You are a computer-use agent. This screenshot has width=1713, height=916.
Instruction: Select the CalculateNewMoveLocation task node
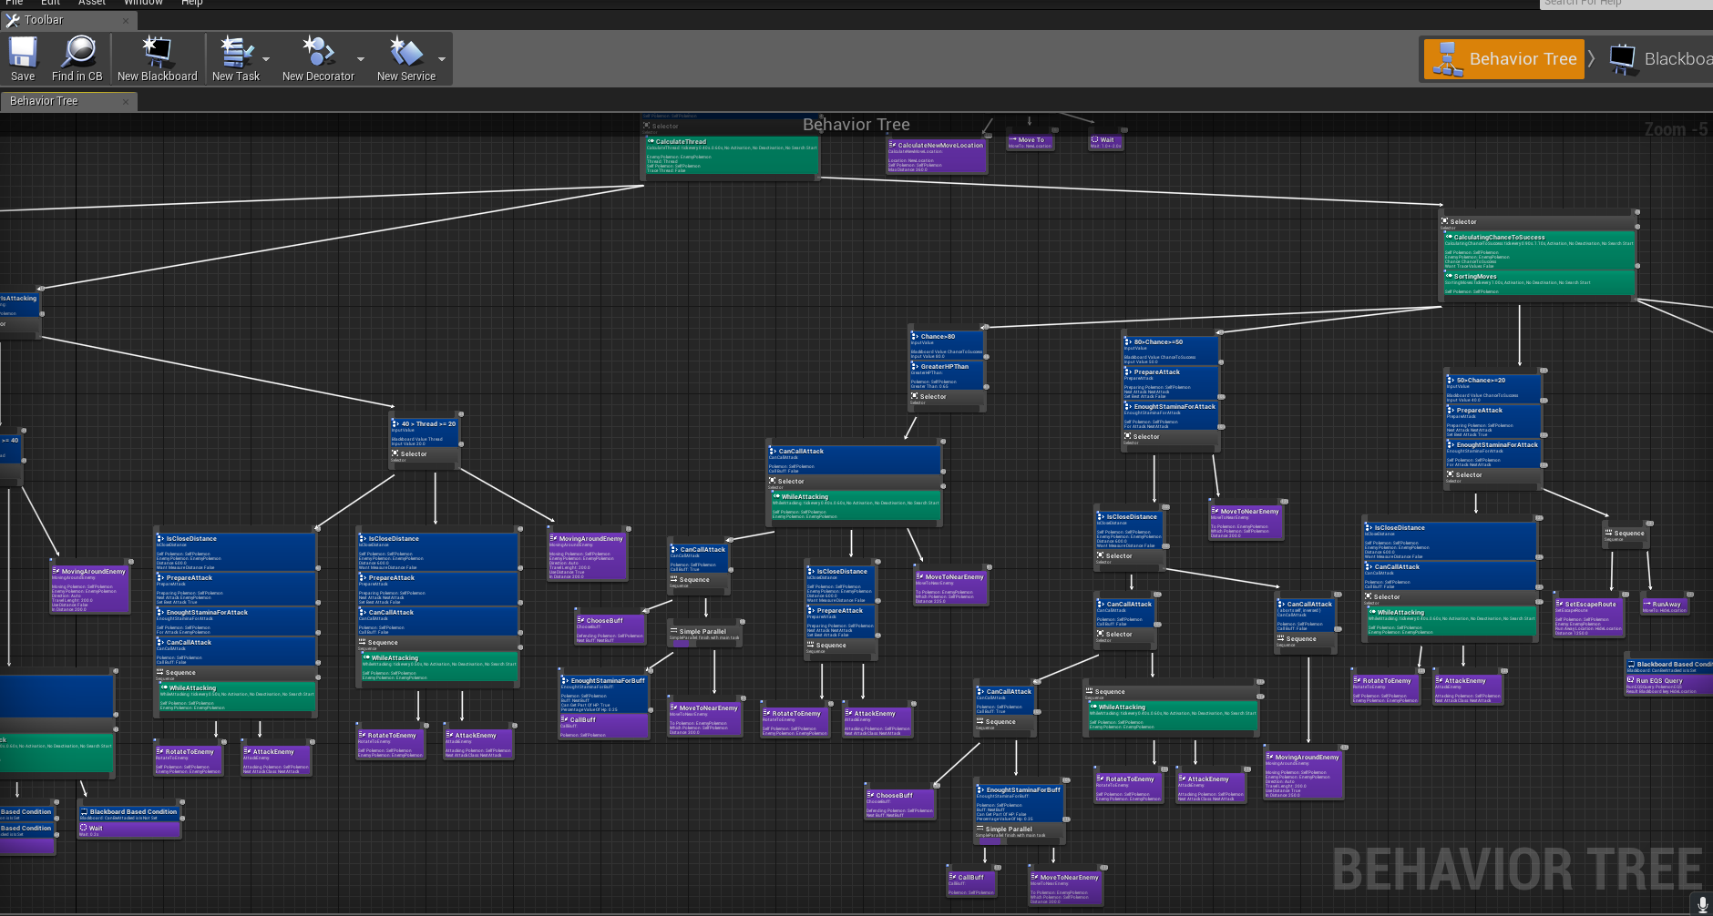coord(937,156)
